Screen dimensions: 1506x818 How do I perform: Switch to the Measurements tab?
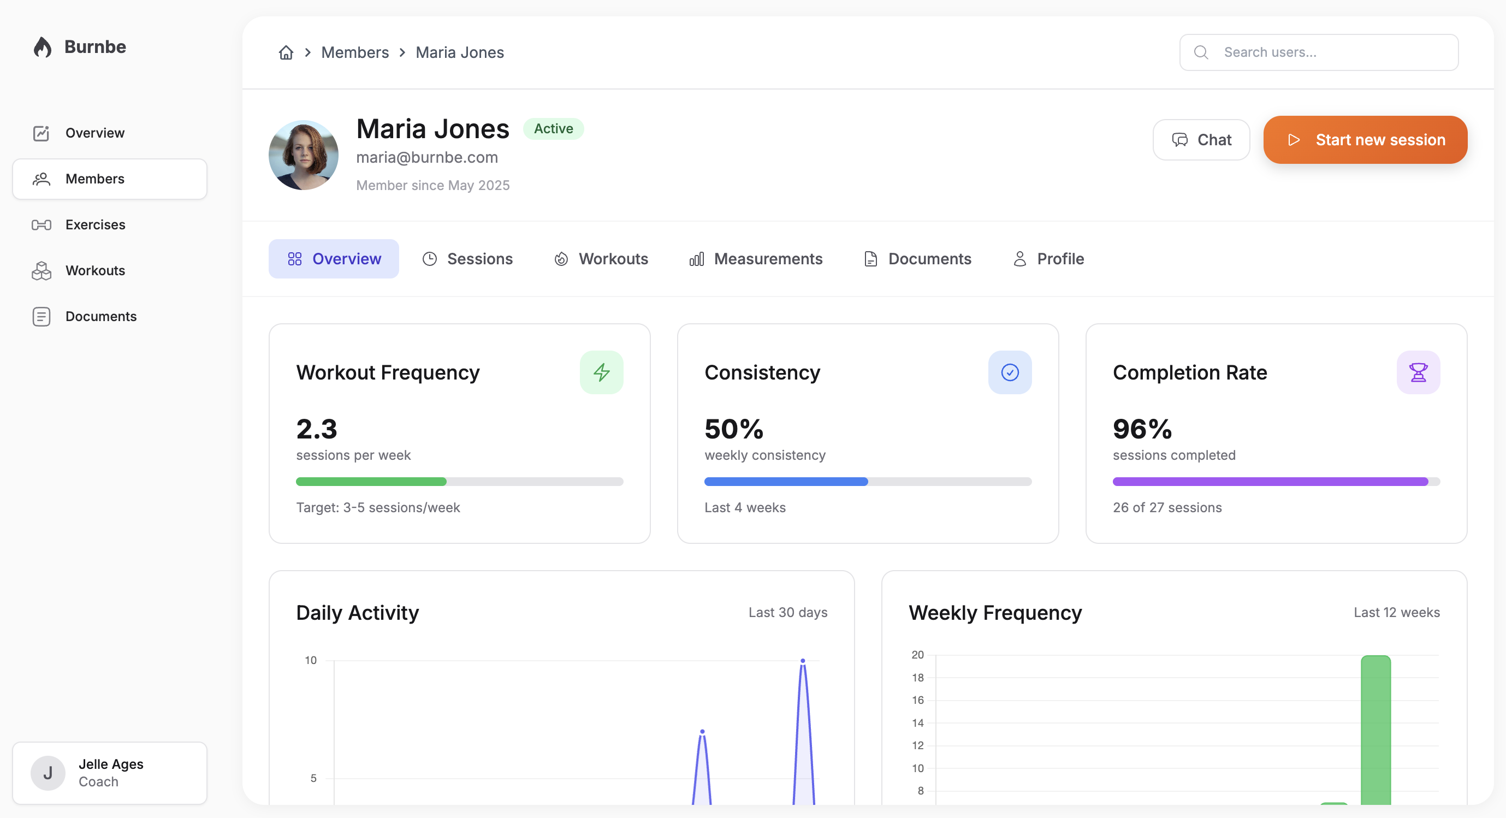(756, 259)
